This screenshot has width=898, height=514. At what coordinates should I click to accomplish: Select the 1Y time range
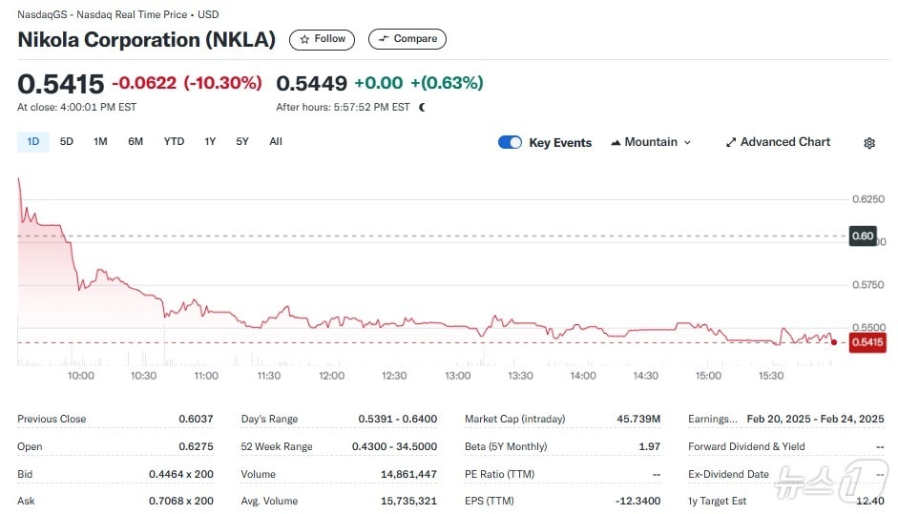[210, 142]
